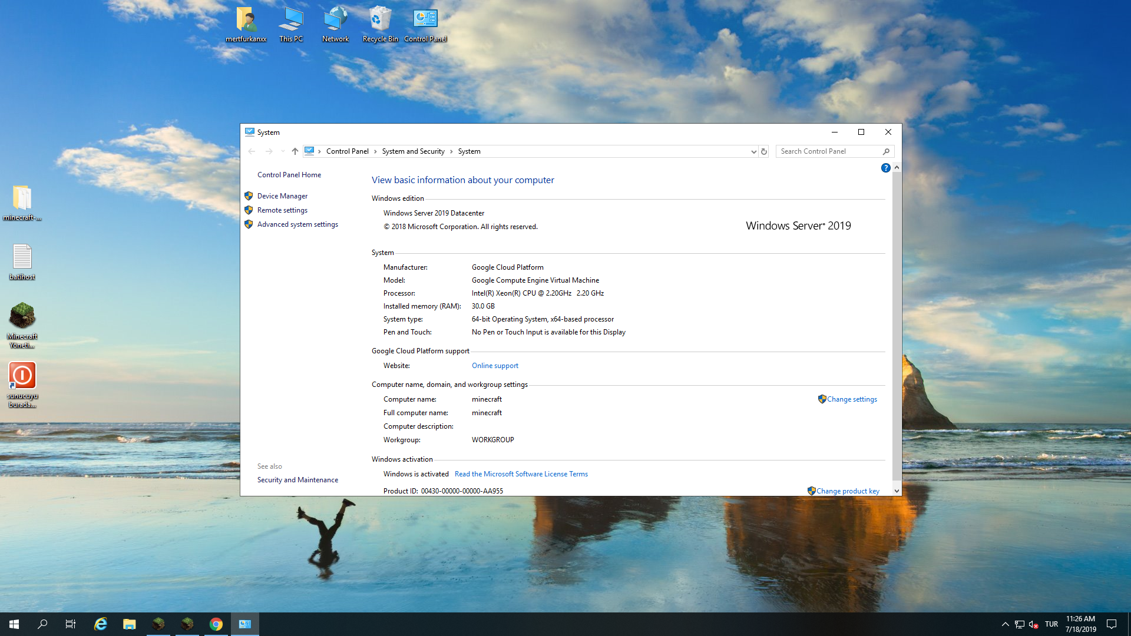Select the batihost text file icon
Viewport: 1131px width, 636px height.
[x=22, y=262]
